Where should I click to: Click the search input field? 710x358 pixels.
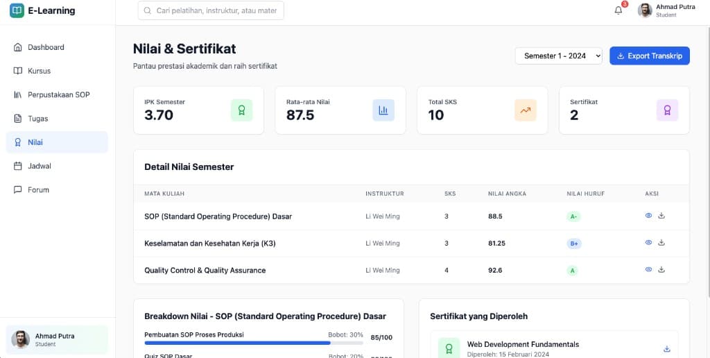(x=211, y=10)
